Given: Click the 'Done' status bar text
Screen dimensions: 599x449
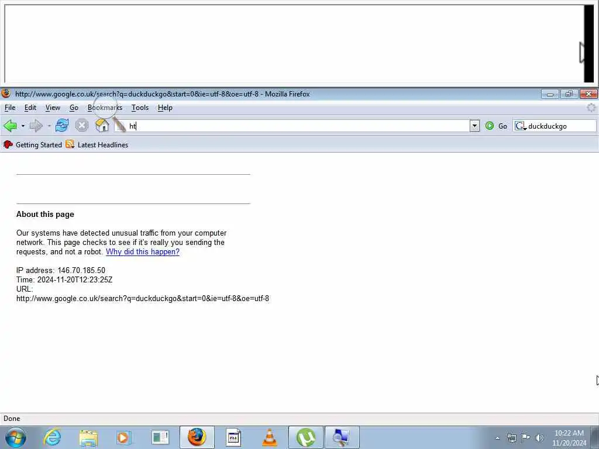Looking at the screenshot, I should (12, 419).
